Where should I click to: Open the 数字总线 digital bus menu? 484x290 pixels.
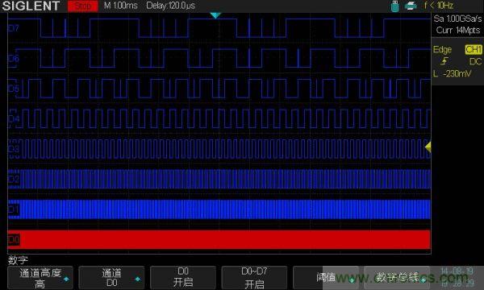tap(397, 278)
